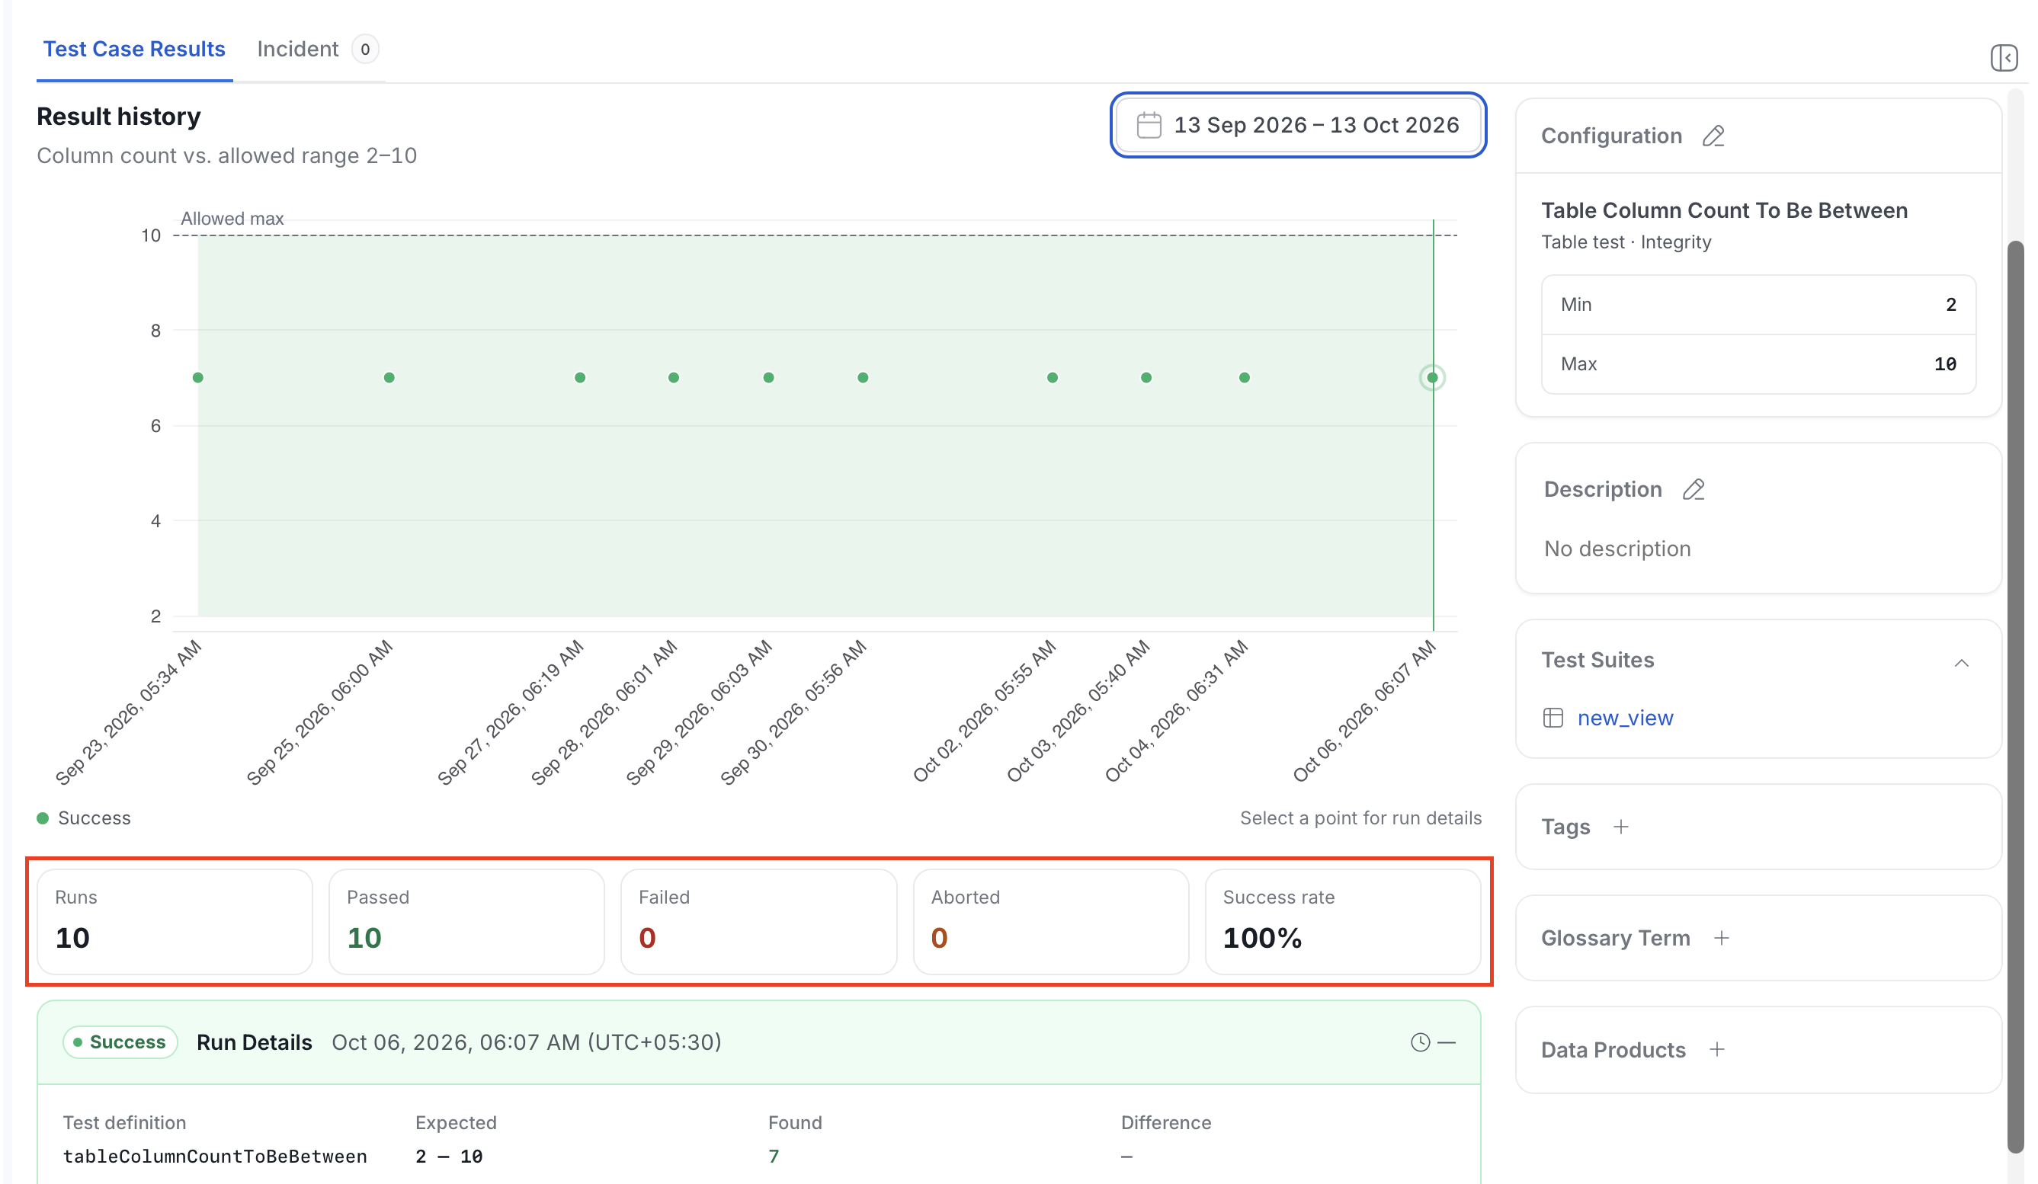Select the Sep 25, 2026 data point

tap(389, 377)
